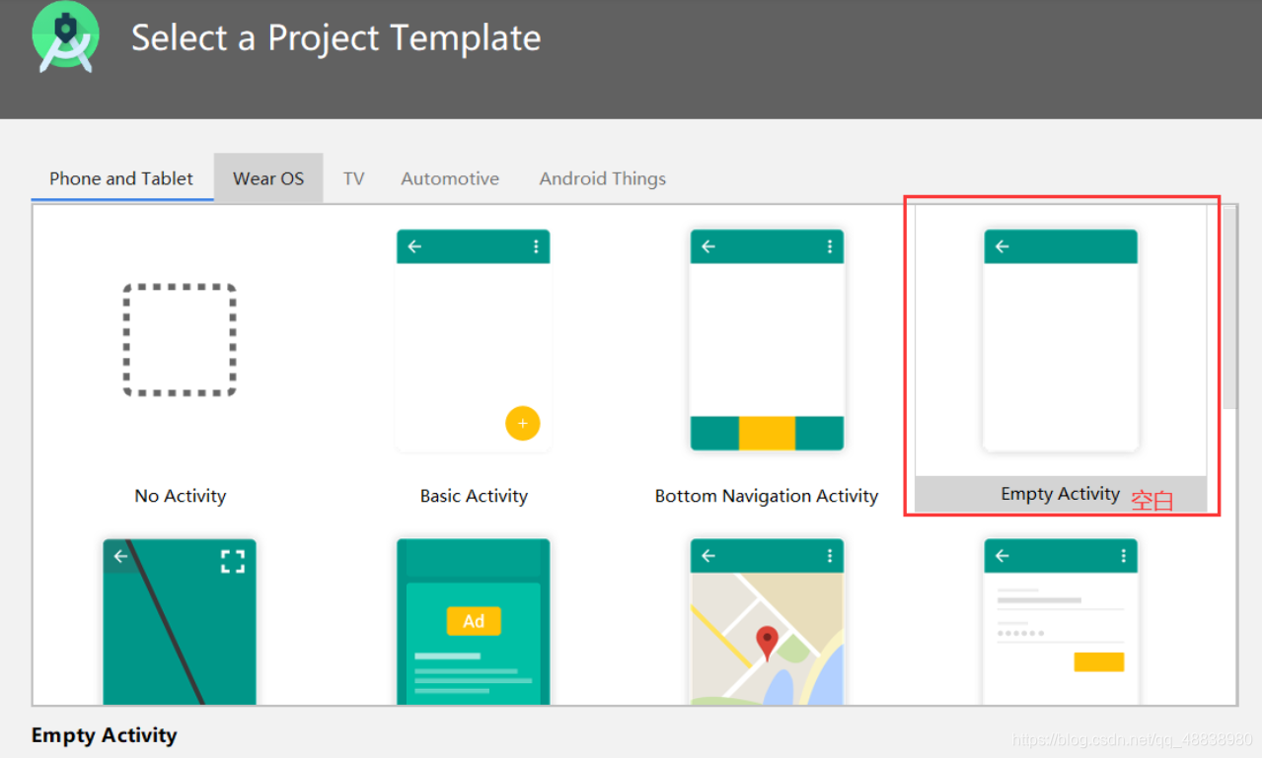This screenshot has height=758, width=1262.
Task: Click the three-dot icon in map template thumbnail
Action: [x=830, y=556]
